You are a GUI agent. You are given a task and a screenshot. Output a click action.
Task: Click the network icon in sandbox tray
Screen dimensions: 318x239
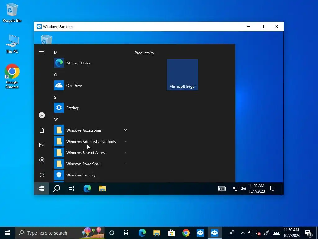click(x=235, y=189)
